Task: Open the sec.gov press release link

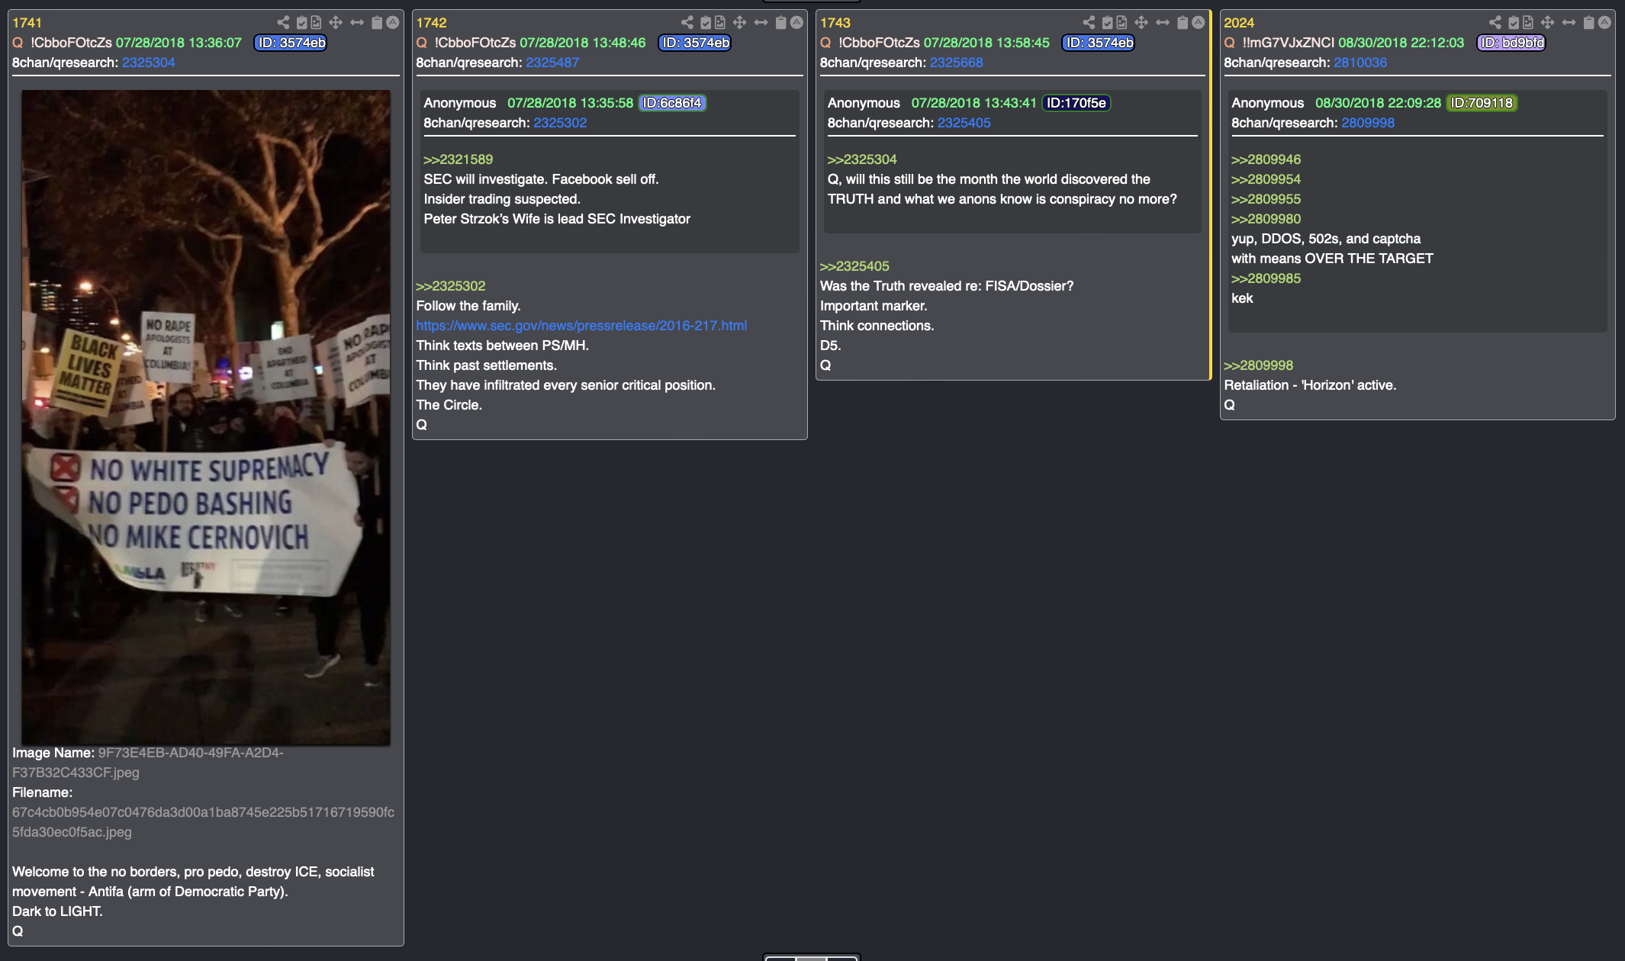Action: pos(581,326)
